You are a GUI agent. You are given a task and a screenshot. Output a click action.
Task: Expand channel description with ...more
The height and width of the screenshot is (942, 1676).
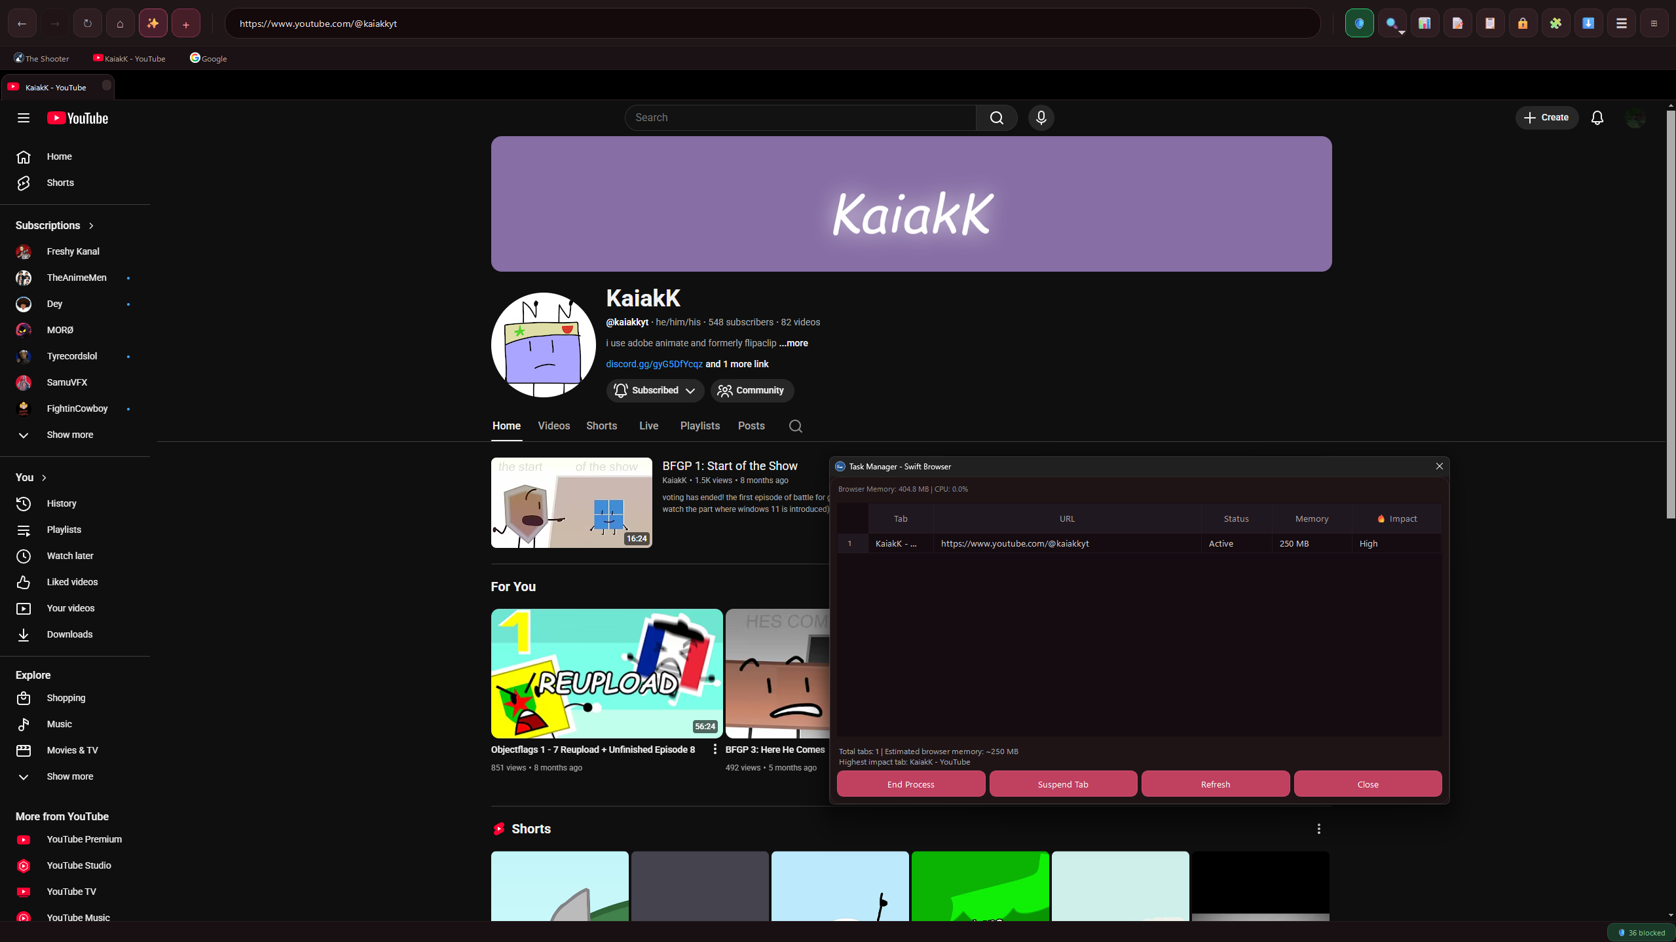pyautogui.click(x=793, y=343)
